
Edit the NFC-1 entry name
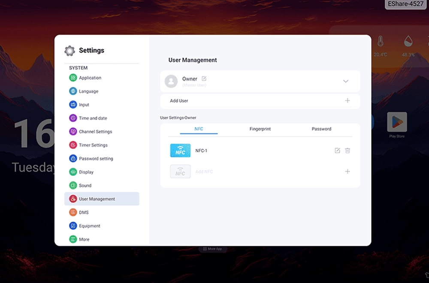pos(337,151)
